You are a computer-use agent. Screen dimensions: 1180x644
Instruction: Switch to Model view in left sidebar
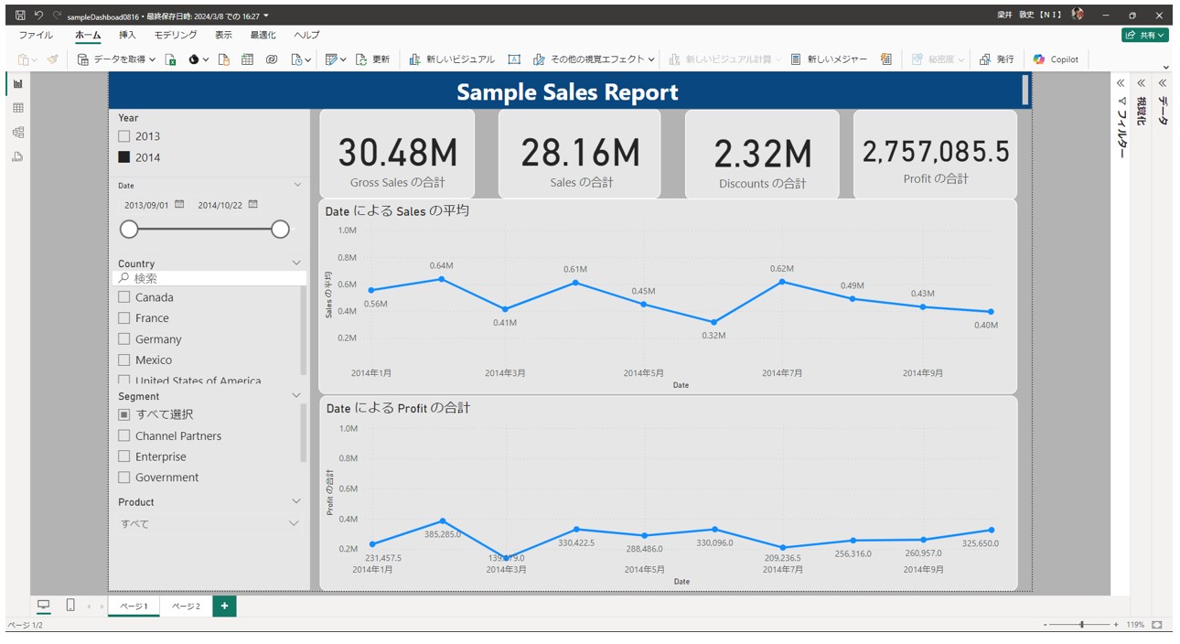pos(18,133)
